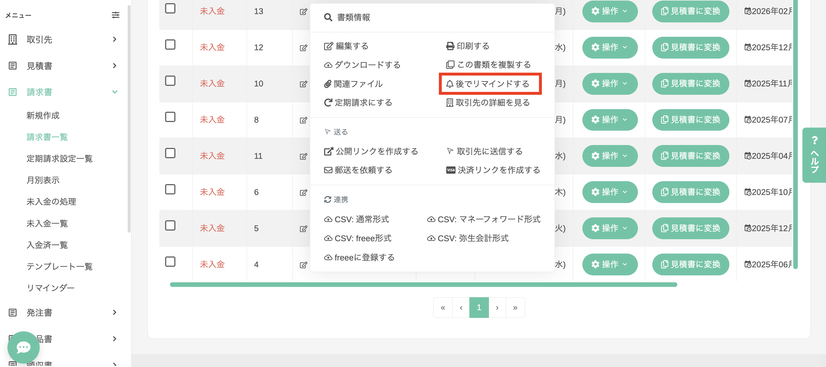The width and height of the screenshot is (826, 367).
Task: Select CSV: マネーフォワード形式 export option
Action: (x=483, y=219)
